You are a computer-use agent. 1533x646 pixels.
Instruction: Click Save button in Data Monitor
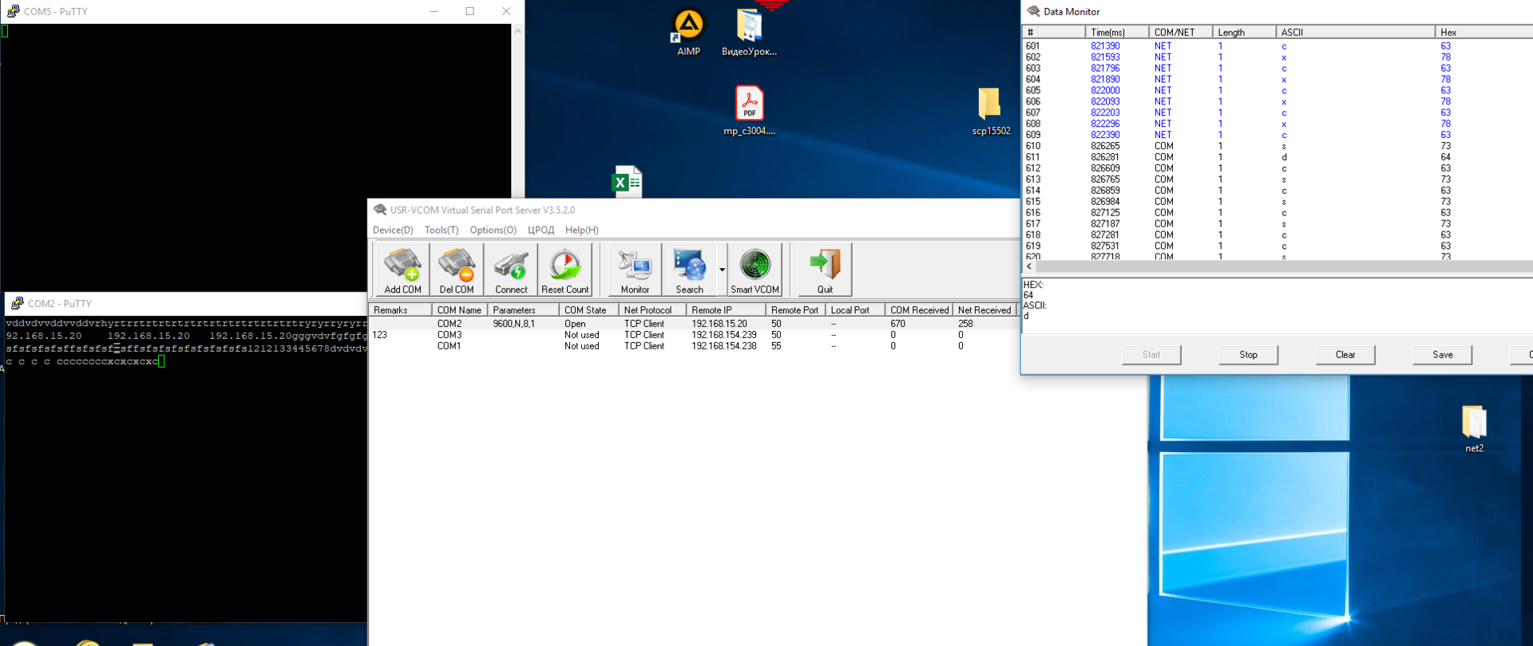tap(1442, 355)
